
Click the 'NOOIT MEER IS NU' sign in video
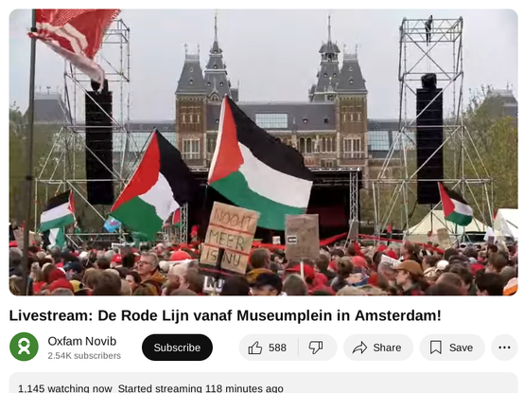pos(229,237)
